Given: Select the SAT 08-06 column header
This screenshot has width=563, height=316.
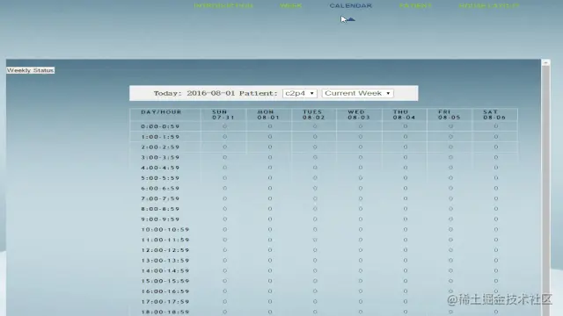Looking at the screenshot, I should 494,115.
